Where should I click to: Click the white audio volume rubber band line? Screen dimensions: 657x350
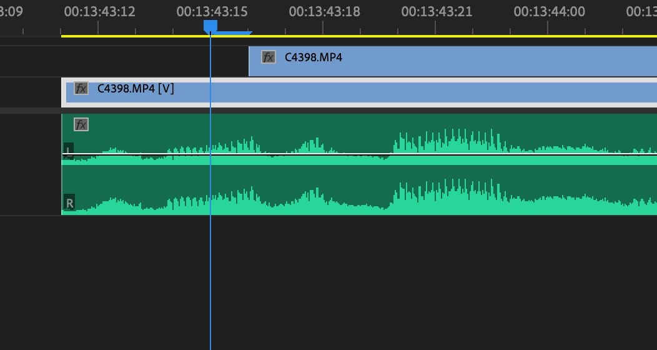[x=359, y=154]
